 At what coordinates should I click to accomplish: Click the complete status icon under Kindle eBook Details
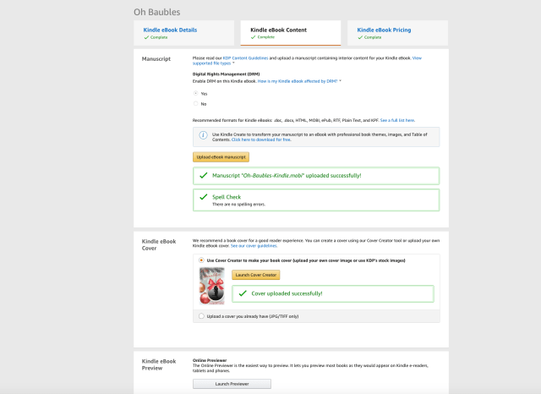pos(145,37)
